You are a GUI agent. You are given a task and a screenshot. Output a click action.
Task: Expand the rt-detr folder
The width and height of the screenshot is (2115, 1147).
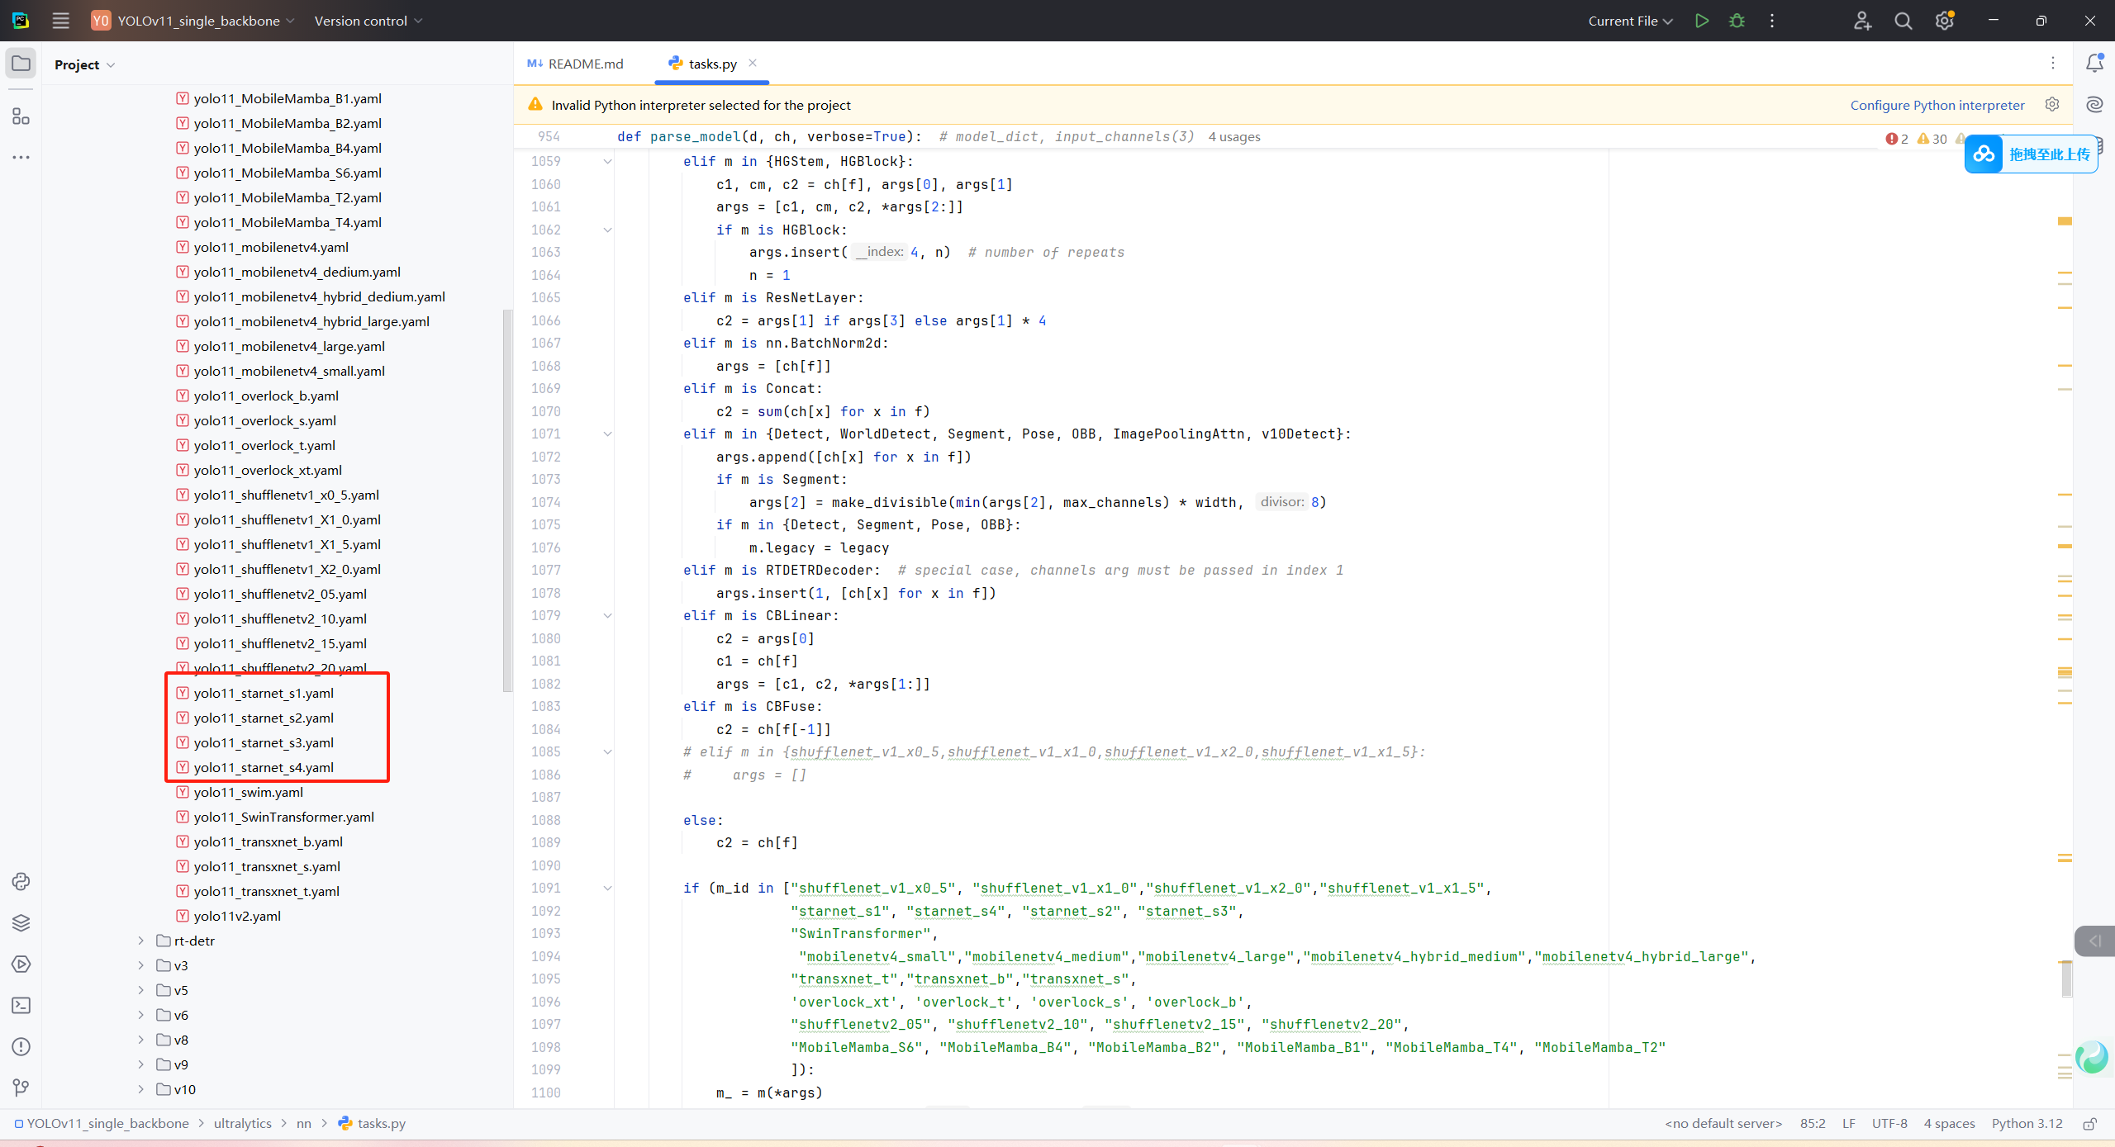pyautogui.click(x=141, y=941)
